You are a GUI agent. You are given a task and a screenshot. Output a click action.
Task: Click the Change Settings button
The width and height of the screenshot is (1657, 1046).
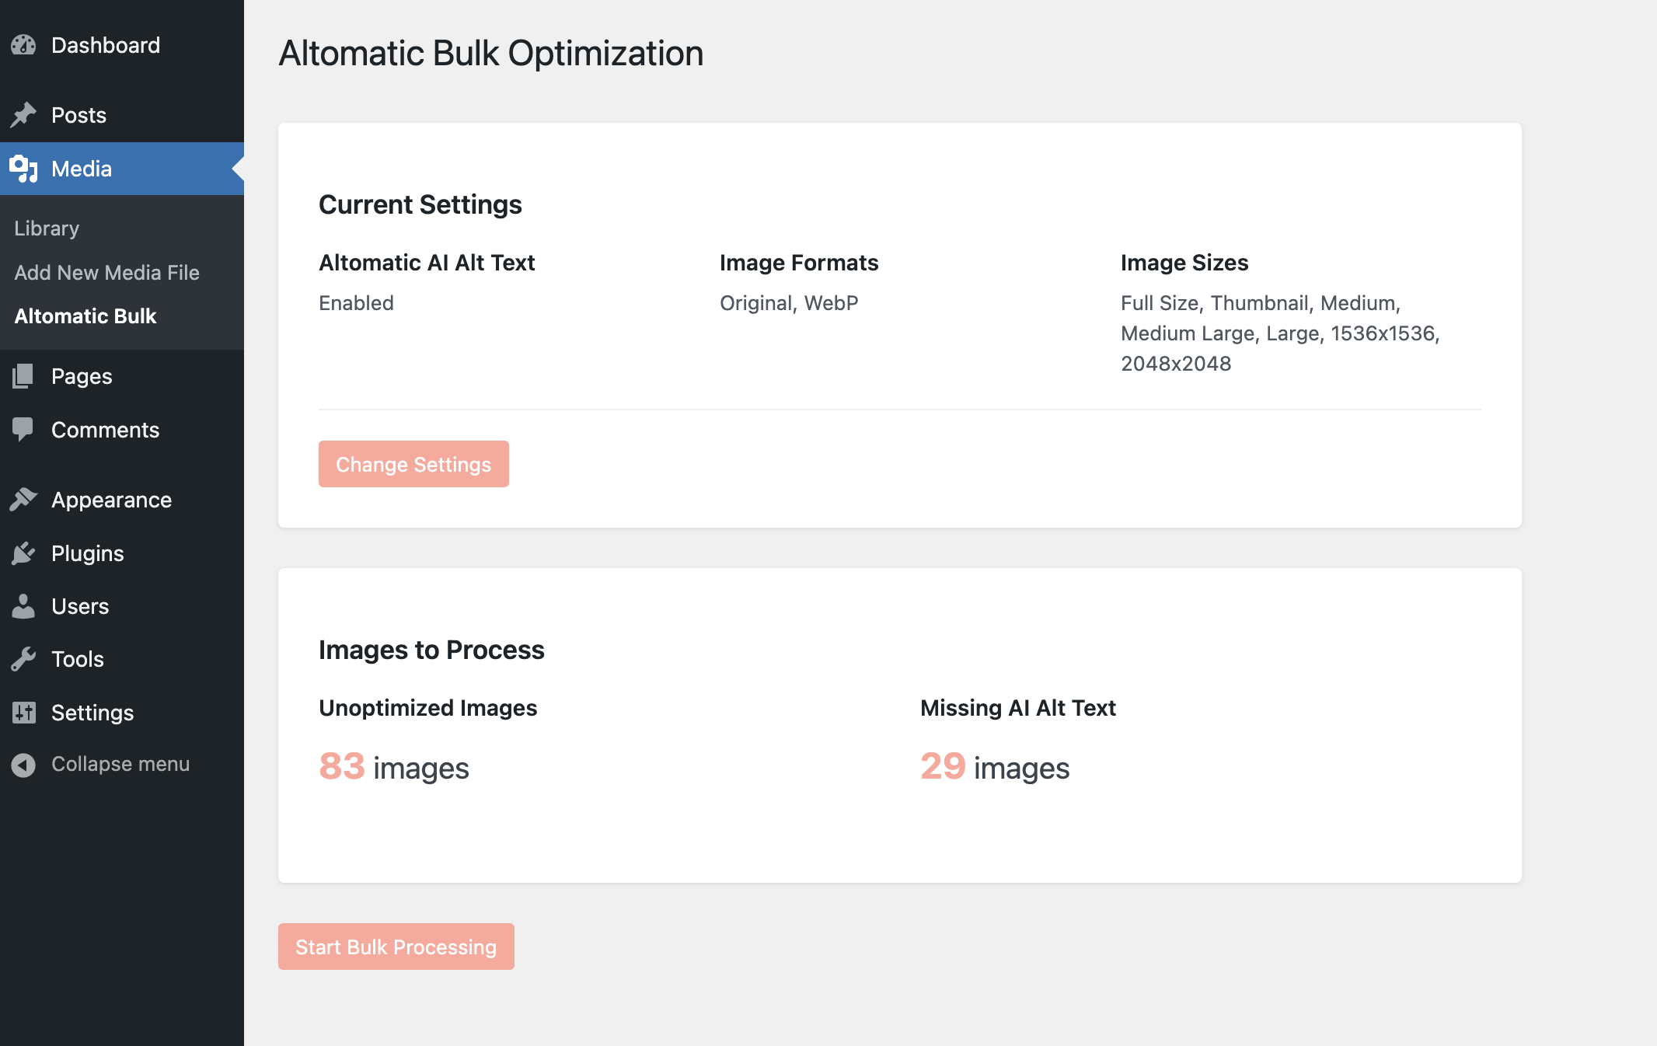tap(413, 464)
